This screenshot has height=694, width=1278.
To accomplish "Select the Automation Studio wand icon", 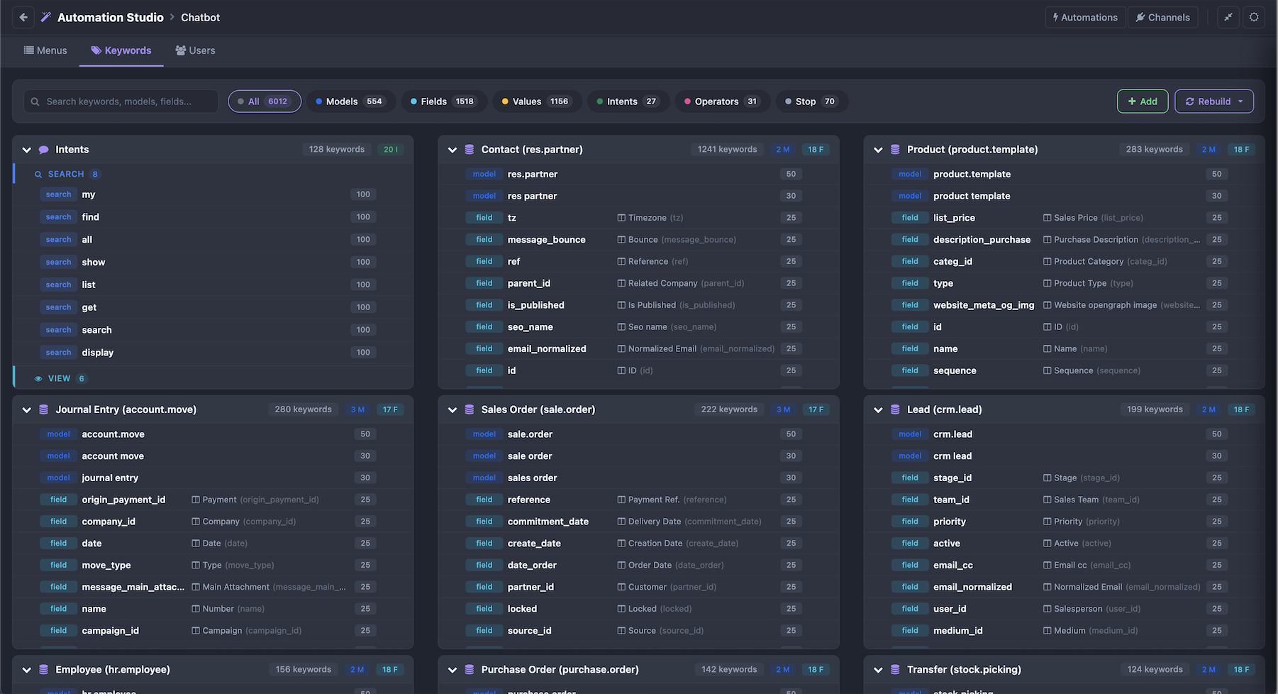I will click(45, 16).
